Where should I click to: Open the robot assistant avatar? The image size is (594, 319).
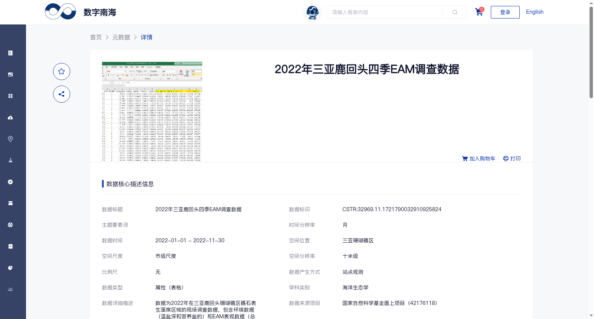tap(313, 13)
